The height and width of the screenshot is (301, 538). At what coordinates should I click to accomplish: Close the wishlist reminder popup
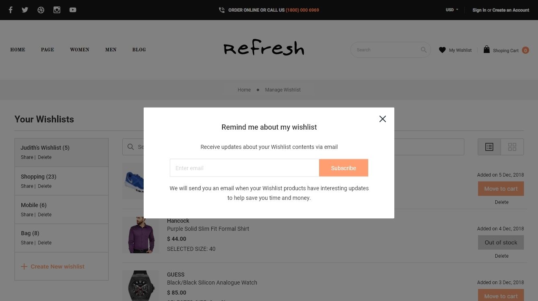[383, 119]
